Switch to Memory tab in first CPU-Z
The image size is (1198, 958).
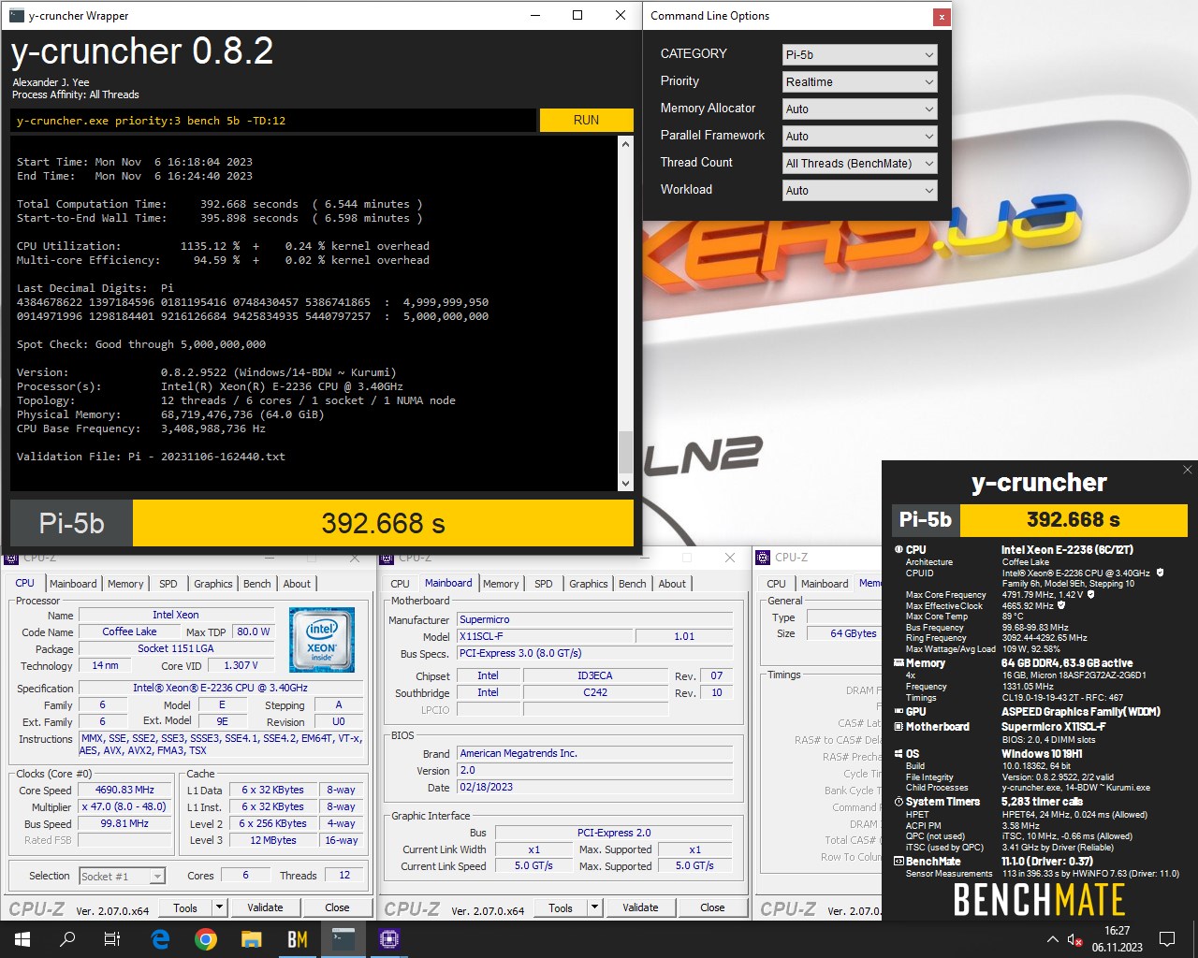coord(125,584)
